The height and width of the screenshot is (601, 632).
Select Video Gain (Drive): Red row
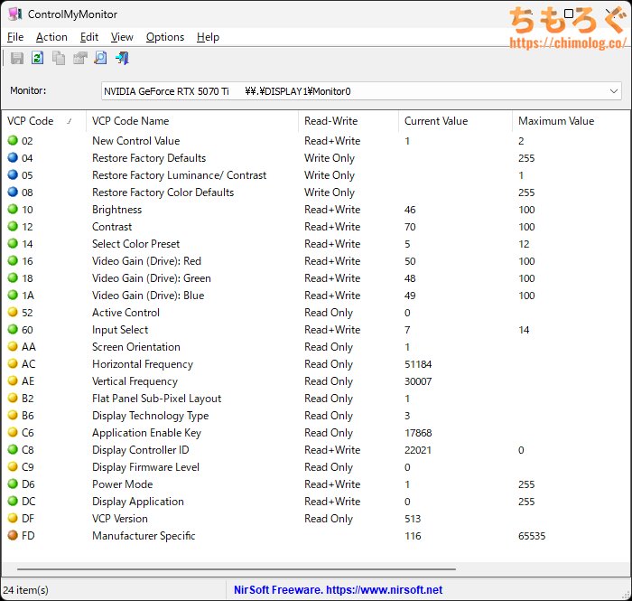point(316,261)
